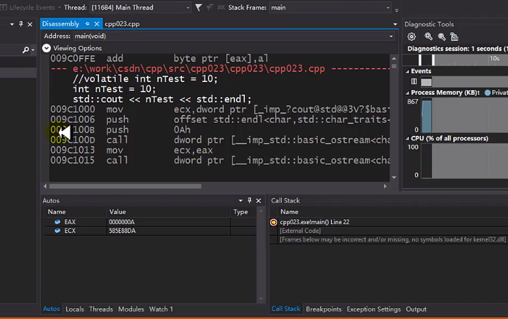The image size is (508, 319).
Task: Click the Autos panel scrollbar down arrow
Action: pos(260,299)
